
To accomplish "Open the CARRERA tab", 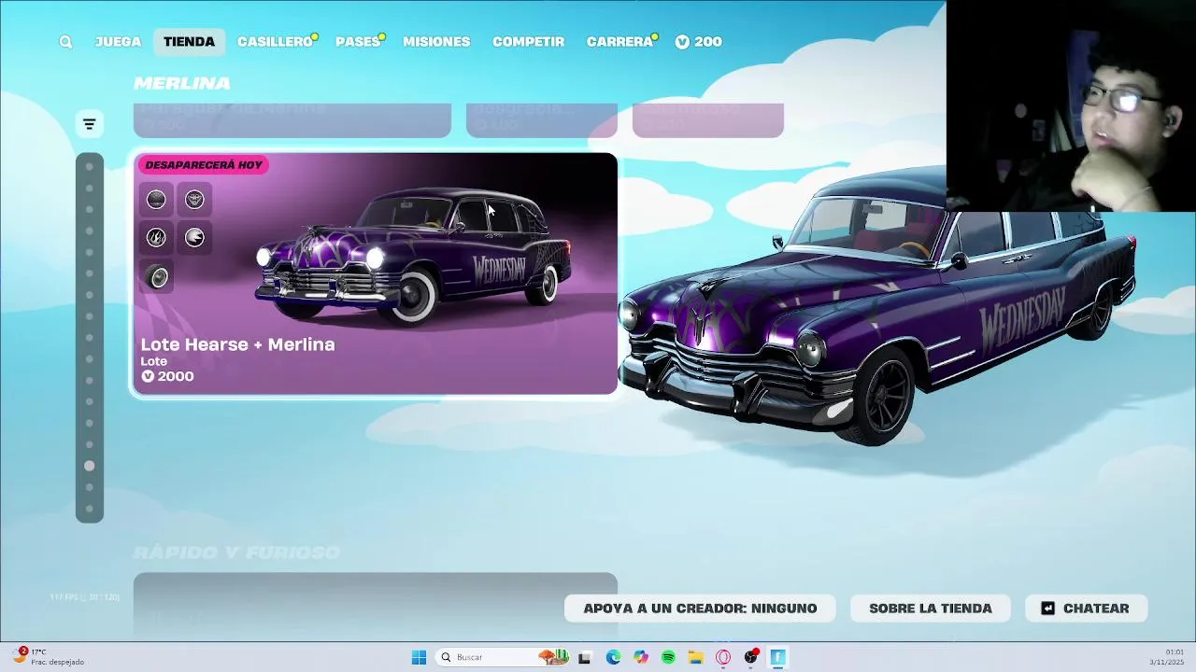I will coord(619,42).
